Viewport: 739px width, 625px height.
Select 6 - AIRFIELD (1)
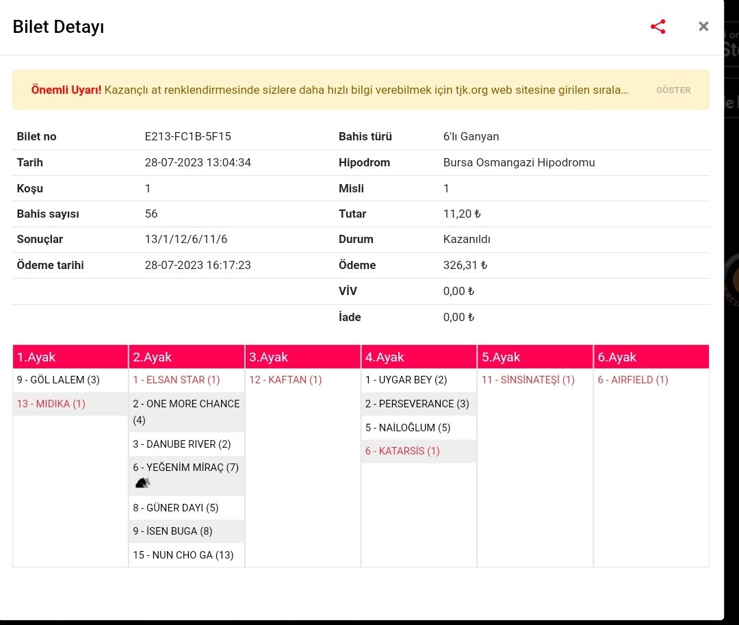(632, 380)
